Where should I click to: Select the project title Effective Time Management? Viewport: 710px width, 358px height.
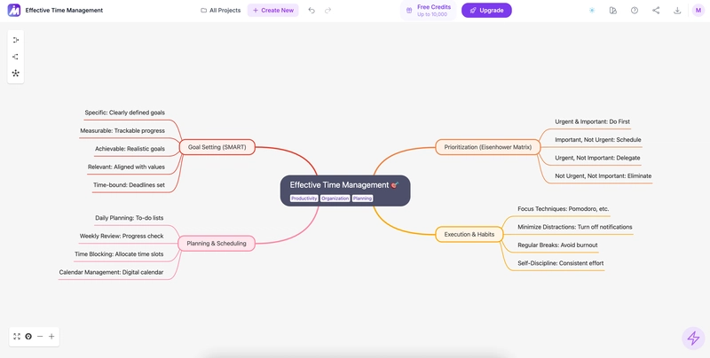(64, 11)
